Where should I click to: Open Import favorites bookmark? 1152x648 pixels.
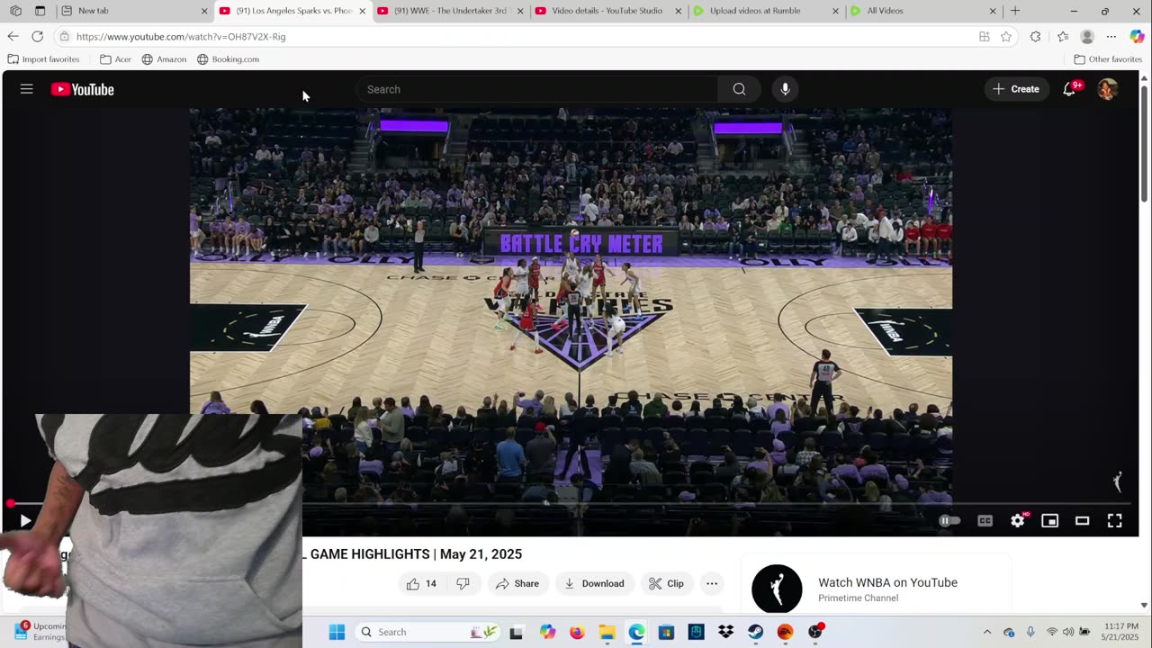point(43,59)
